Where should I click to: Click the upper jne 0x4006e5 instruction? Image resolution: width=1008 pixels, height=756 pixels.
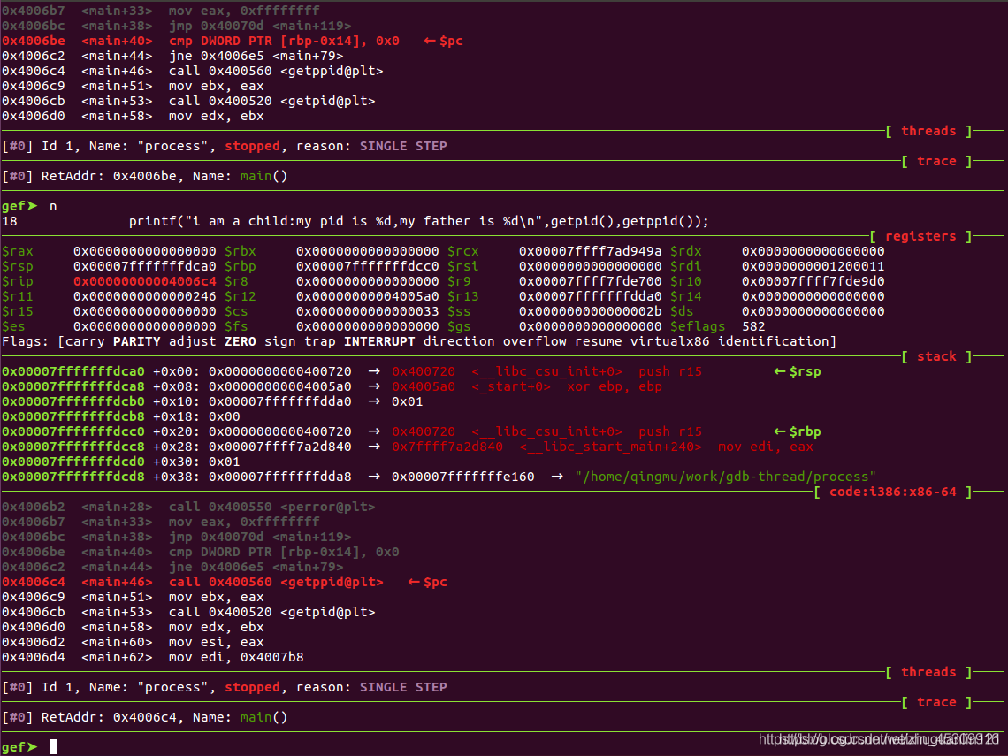256,56
